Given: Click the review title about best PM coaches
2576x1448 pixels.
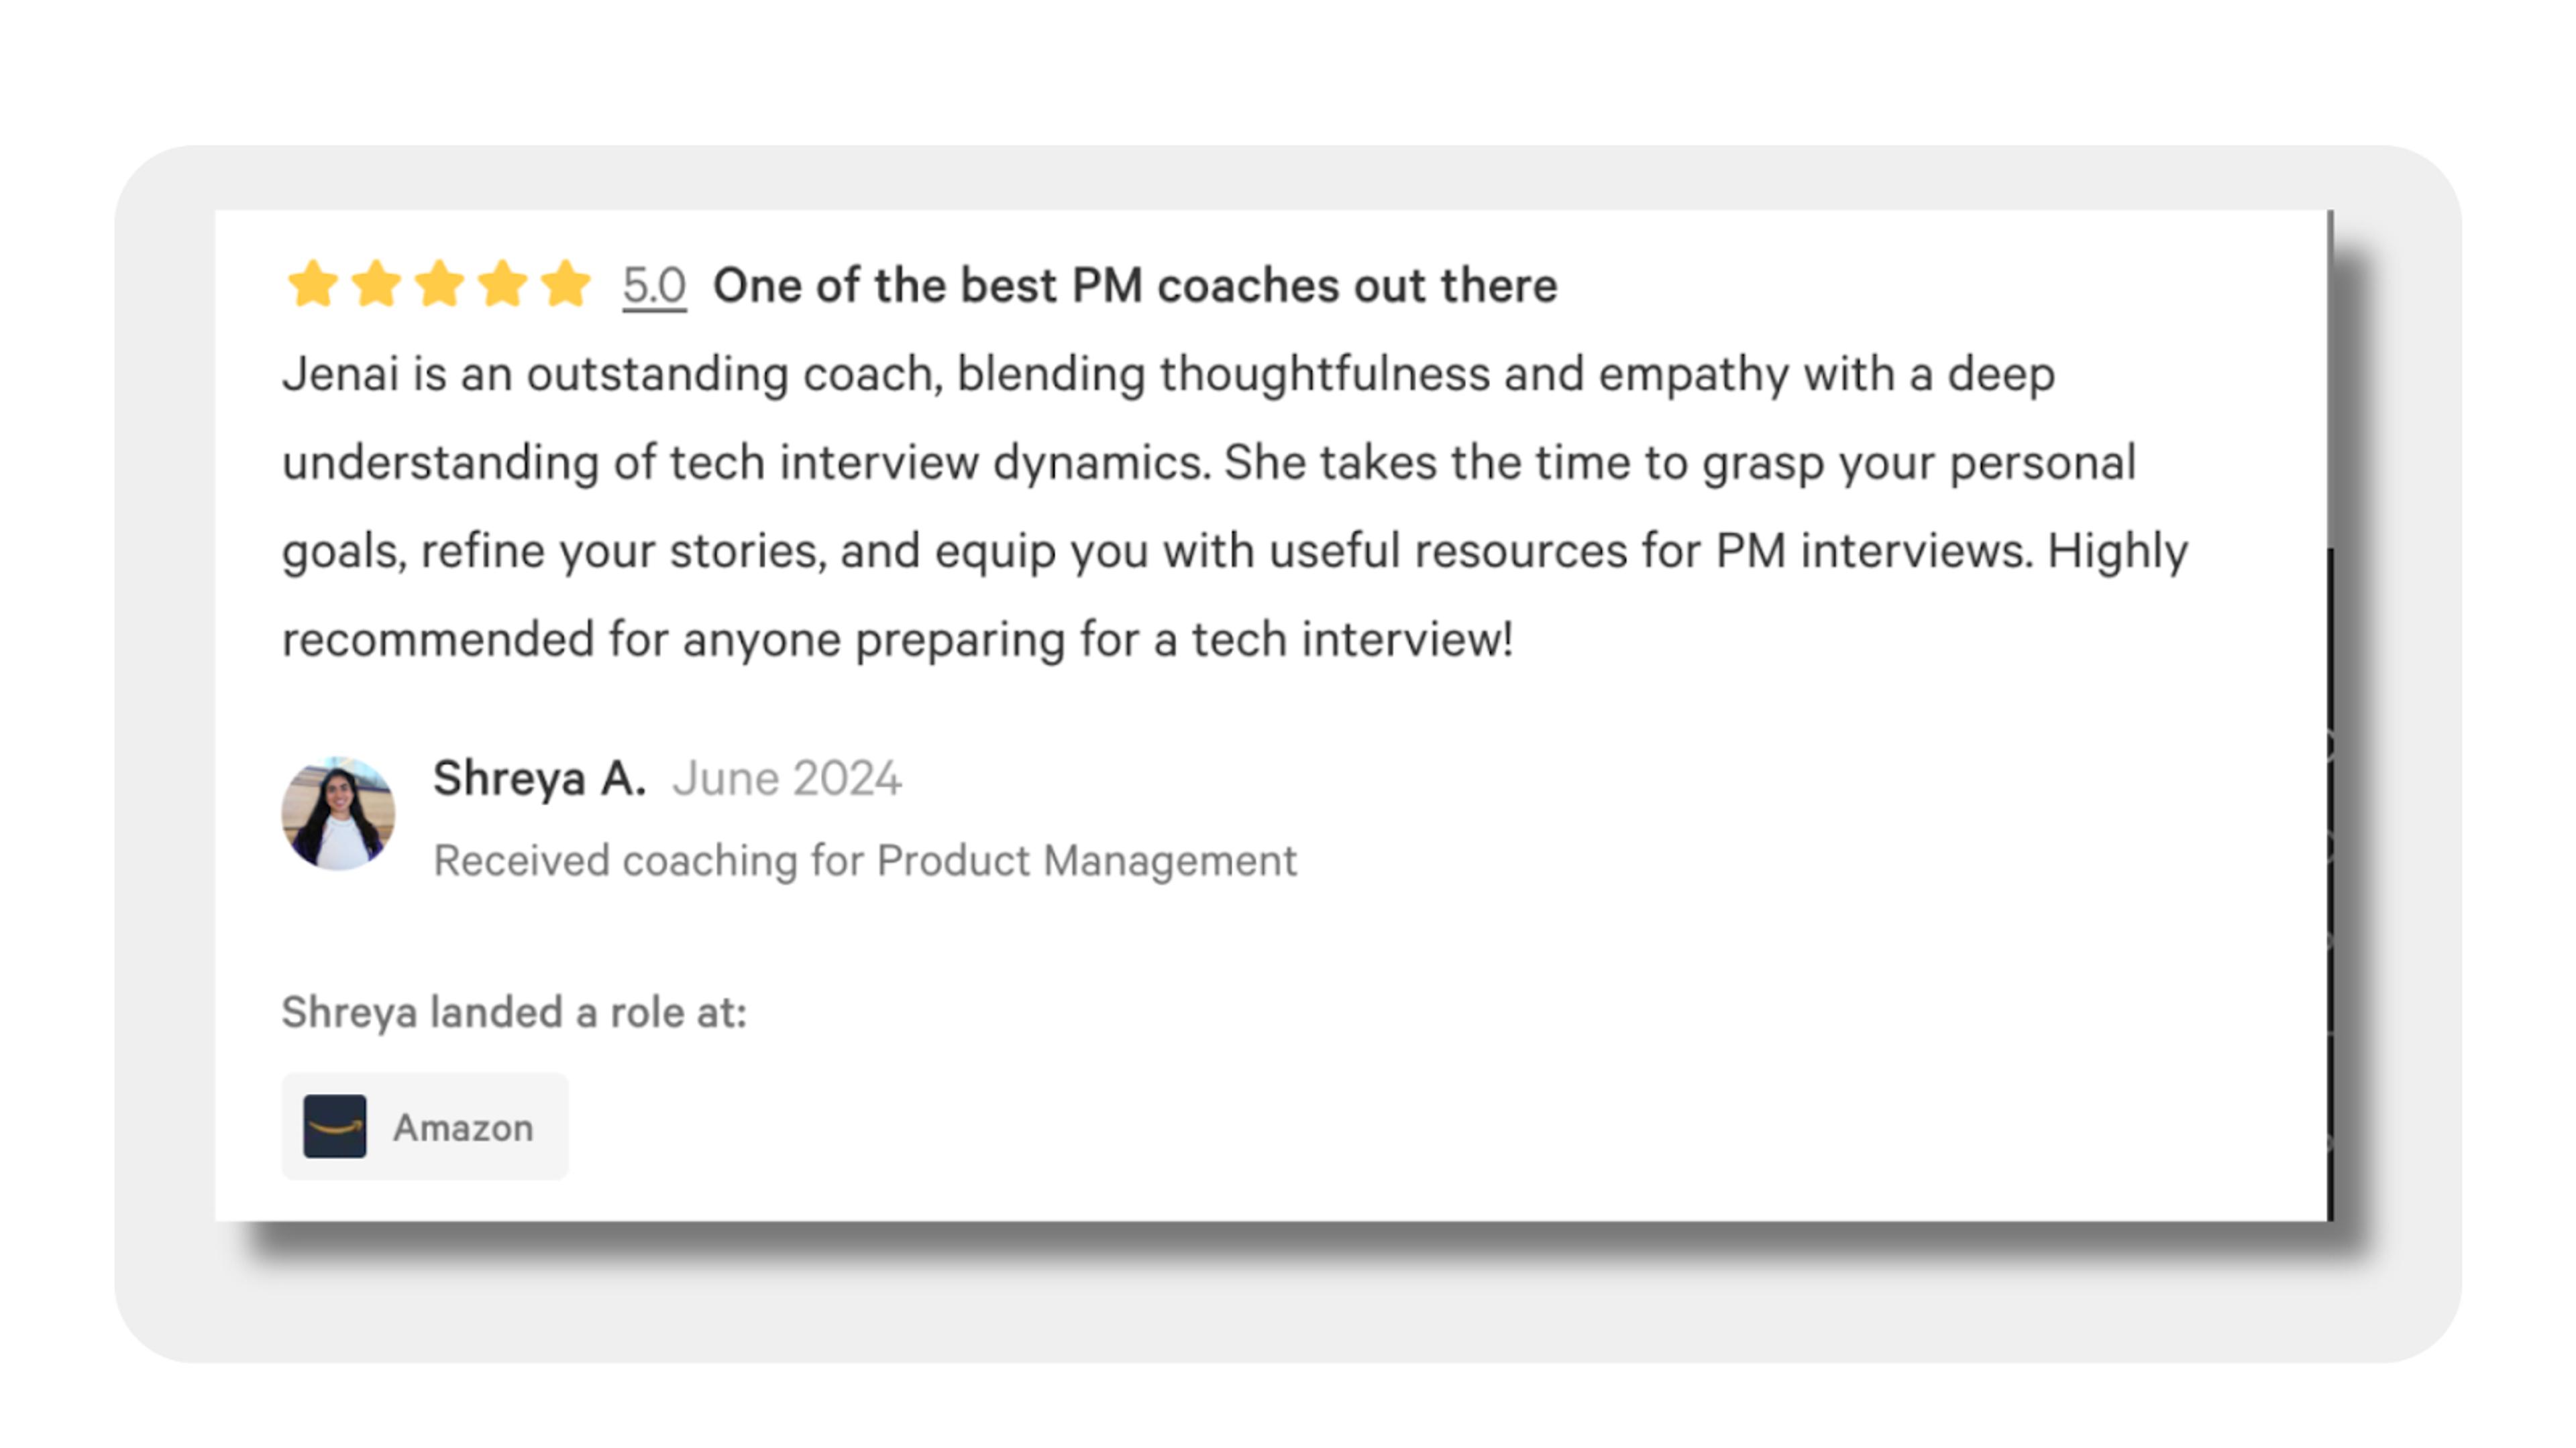Looking at the screenshot, I should [x=1135, y=286].
